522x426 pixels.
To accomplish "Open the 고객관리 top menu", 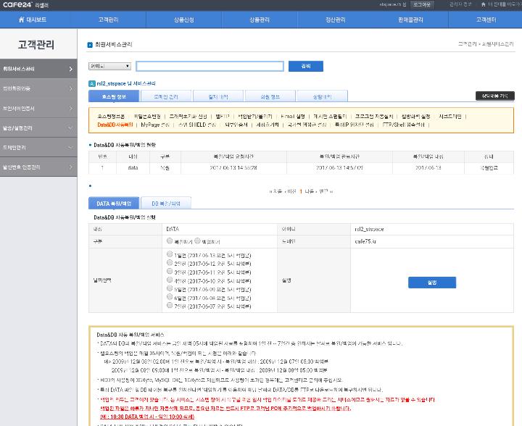I will 108,20.
